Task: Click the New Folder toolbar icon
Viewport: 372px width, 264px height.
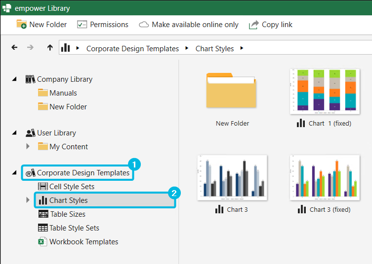Action: tap(21, 24)
